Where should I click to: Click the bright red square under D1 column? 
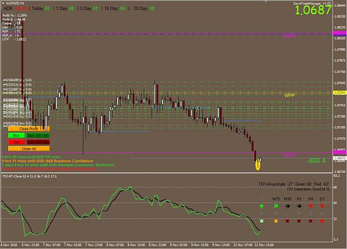point(322,221)
